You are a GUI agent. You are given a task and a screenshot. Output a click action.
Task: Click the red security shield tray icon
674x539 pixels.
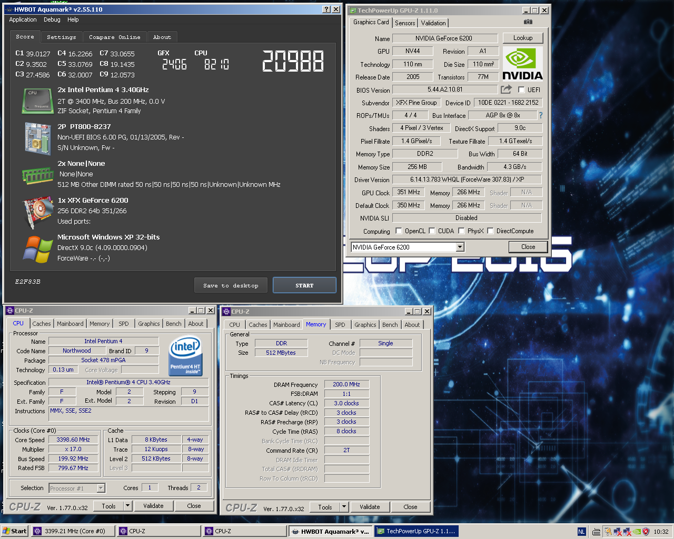click(x=646, y=532)
